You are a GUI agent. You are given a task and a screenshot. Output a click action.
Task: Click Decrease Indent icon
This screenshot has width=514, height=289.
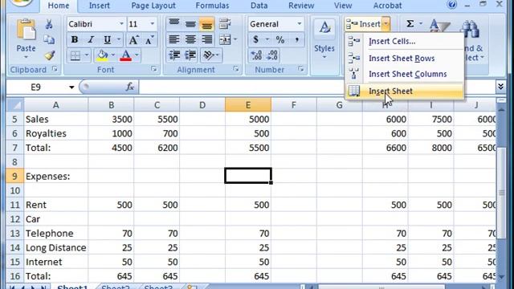[174, 55]
